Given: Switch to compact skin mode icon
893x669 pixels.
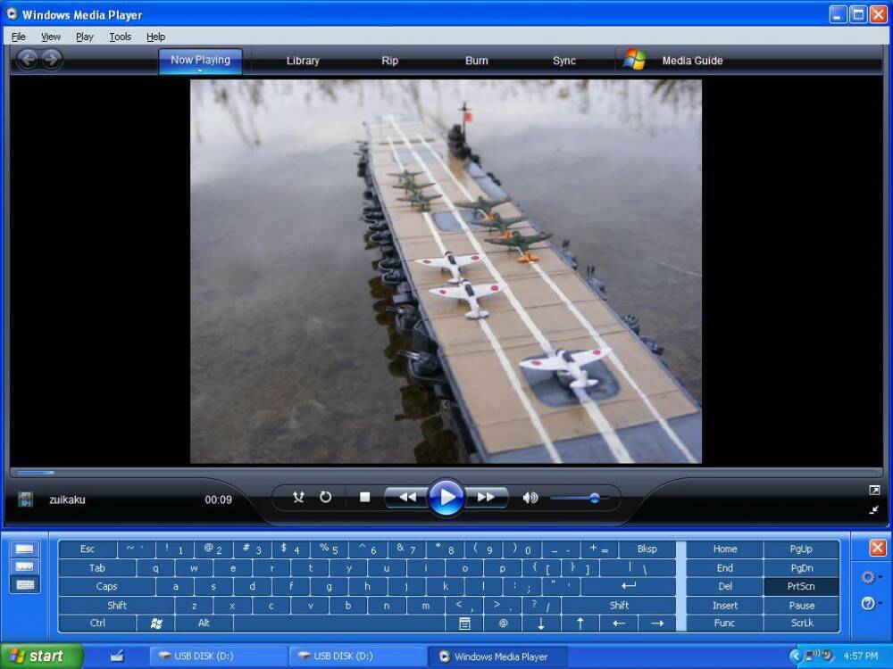Looking at the screenshot, I should (874, 510).
